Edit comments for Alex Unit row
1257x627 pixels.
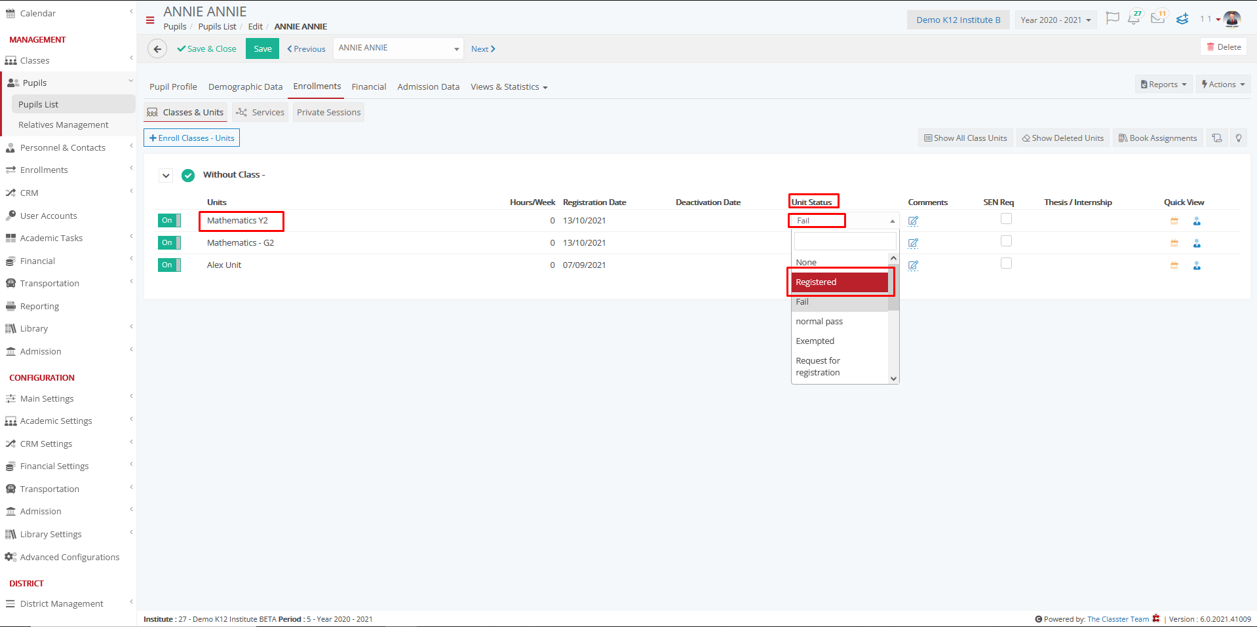pyautogui.click(x=913, y=265)
